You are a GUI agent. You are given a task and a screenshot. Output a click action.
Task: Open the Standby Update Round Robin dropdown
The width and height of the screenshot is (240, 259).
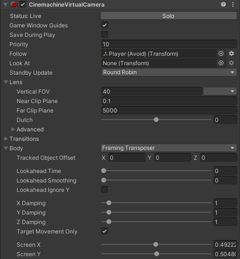[169, 72]
